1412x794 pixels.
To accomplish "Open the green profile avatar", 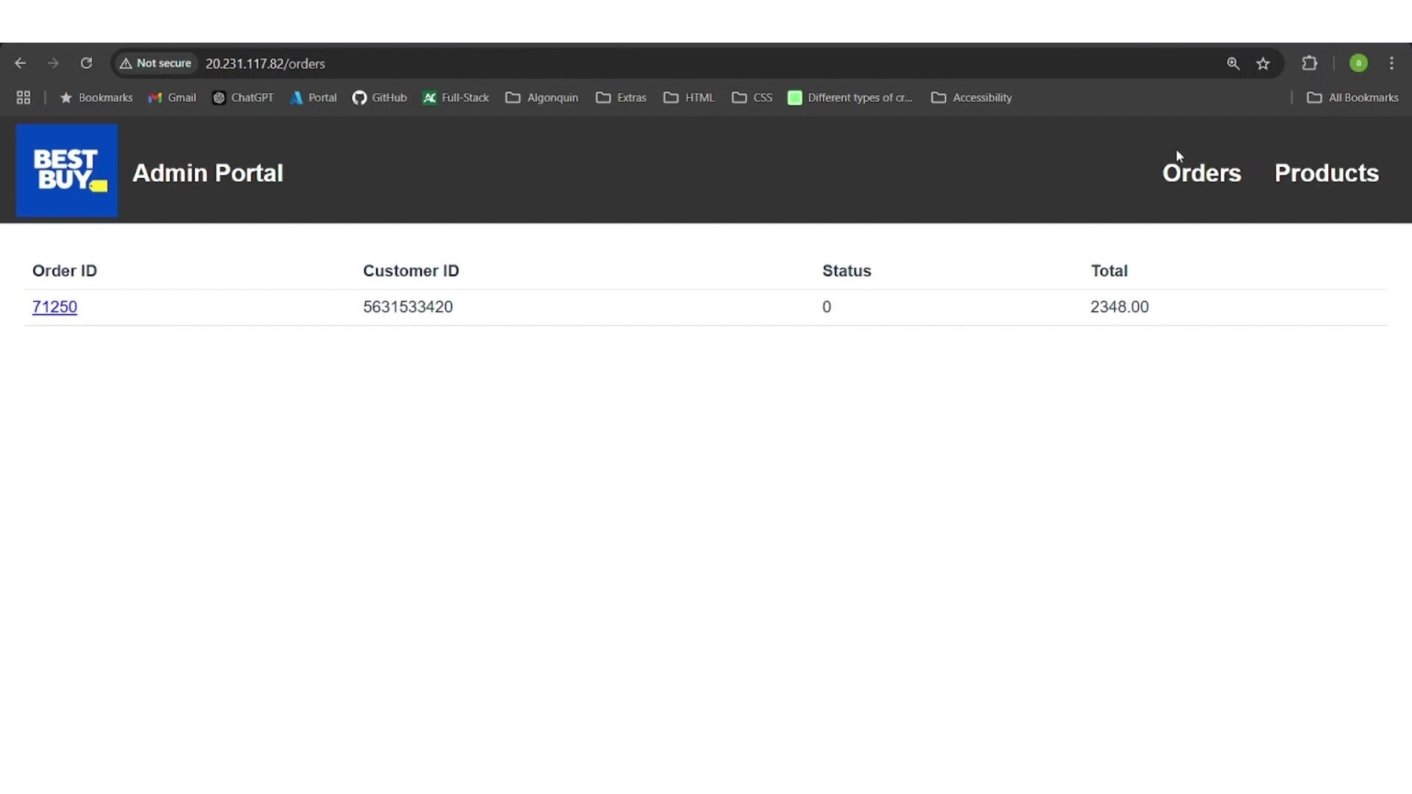I will (1358, 64).
